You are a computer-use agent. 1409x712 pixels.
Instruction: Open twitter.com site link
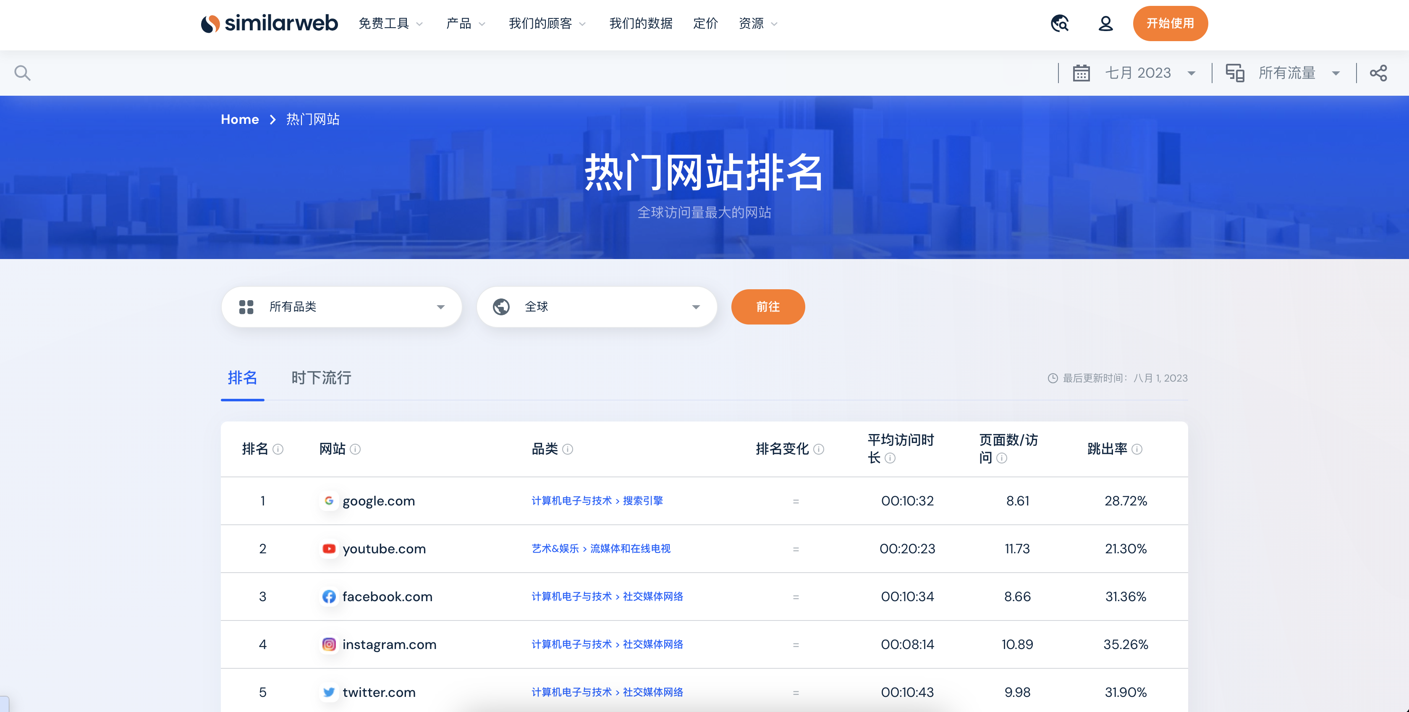click(x=379, y=692)
